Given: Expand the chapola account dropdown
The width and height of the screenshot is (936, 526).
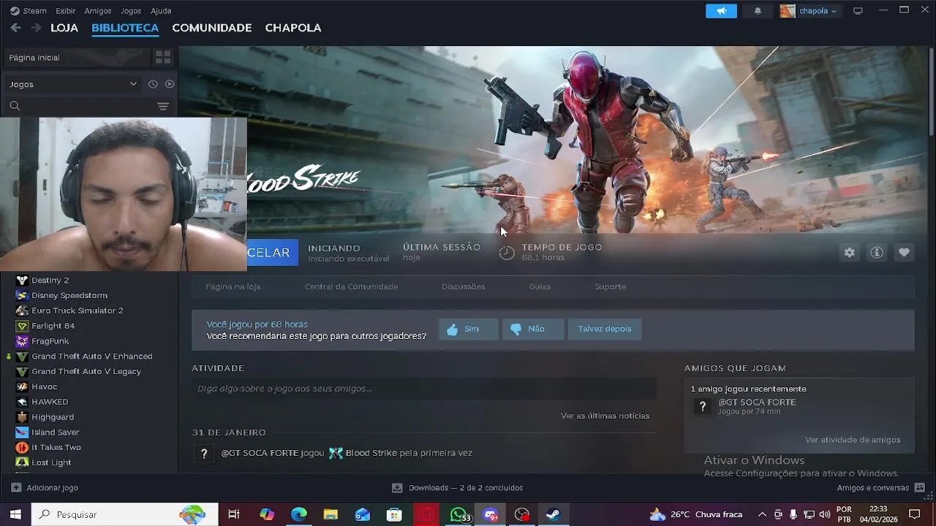Looking at the screenshot, I should [818, 11].
